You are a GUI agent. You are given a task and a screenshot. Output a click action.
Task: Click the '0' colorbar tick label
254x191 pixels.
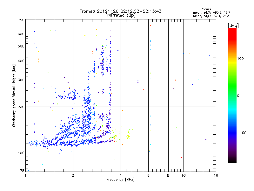click(238, 96)
